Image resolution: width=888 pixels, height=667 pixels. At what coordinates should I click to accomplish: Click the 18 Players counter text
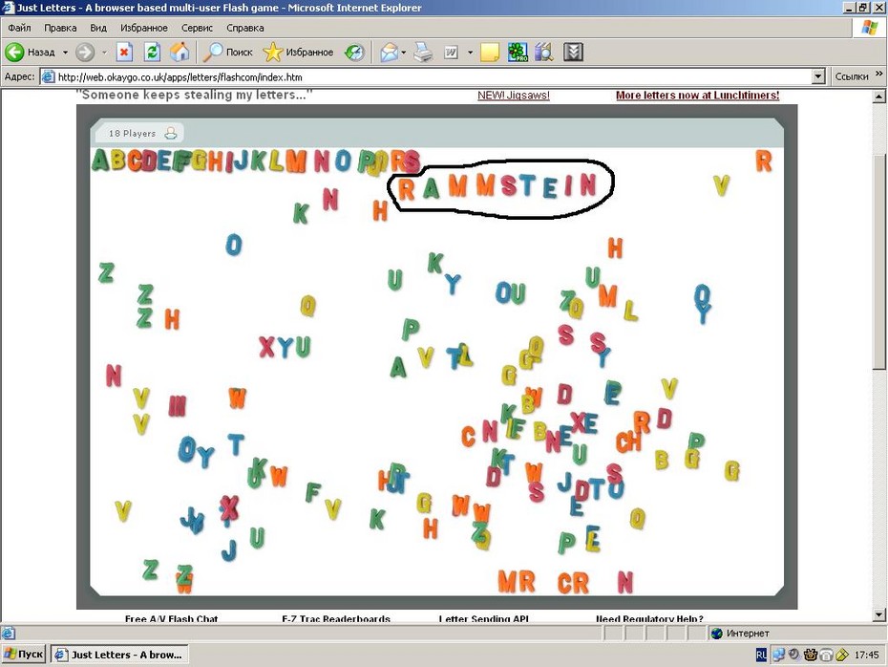point(132,133)
